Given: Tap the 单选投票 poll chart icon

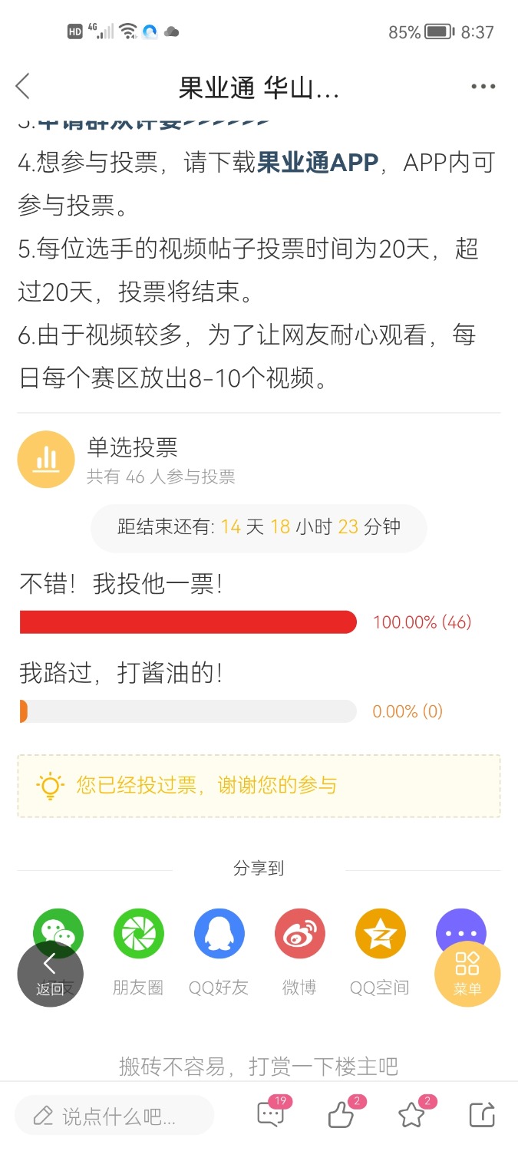Looking at the screenshot, I should pos(46,459).
